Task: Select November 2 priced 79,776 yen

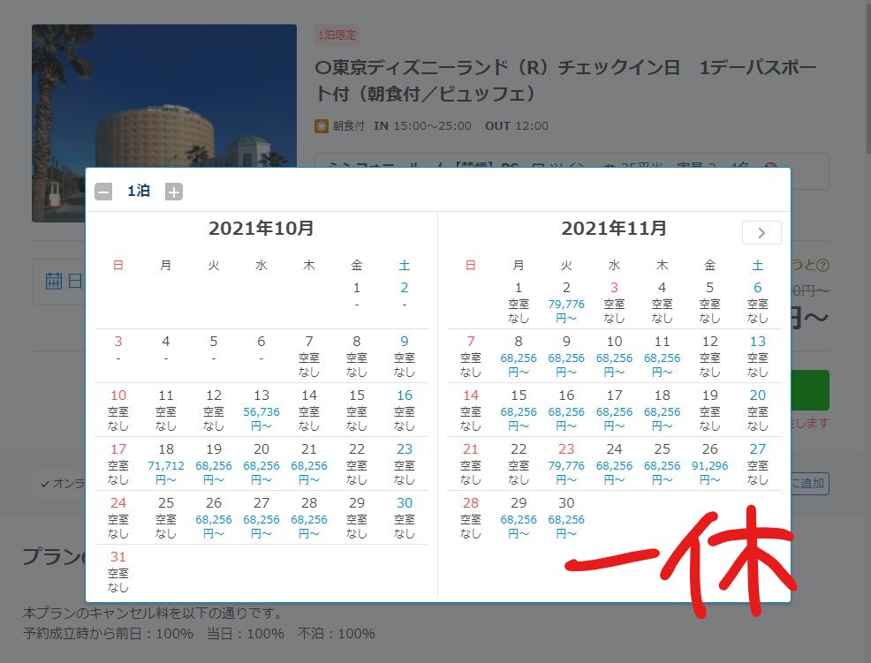Action: 566,303
